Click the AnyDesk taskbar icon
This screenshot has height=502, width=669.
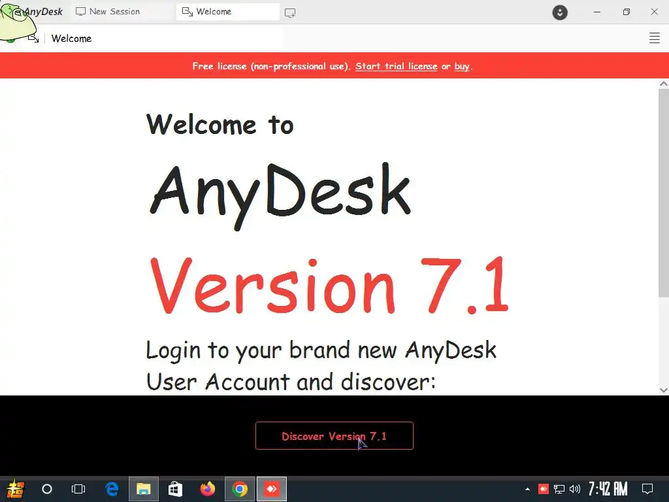pos(272,489)
